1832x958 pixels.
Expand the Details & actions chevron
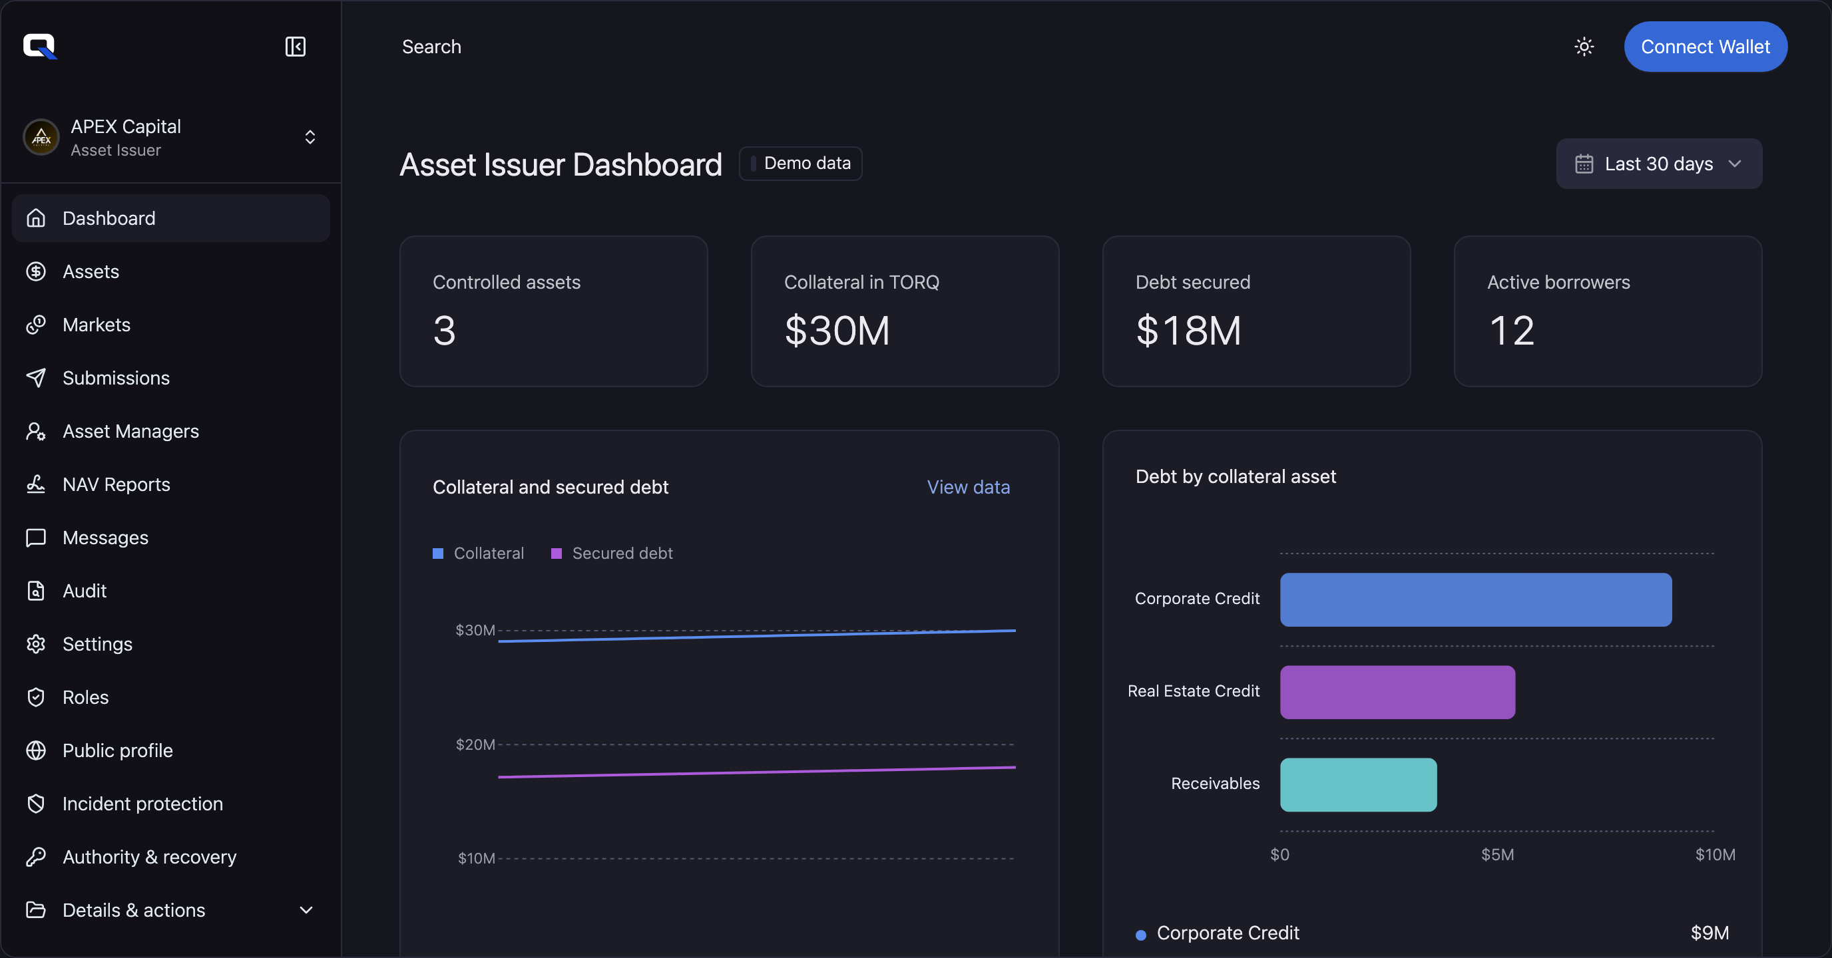click(x=306, y=910)
